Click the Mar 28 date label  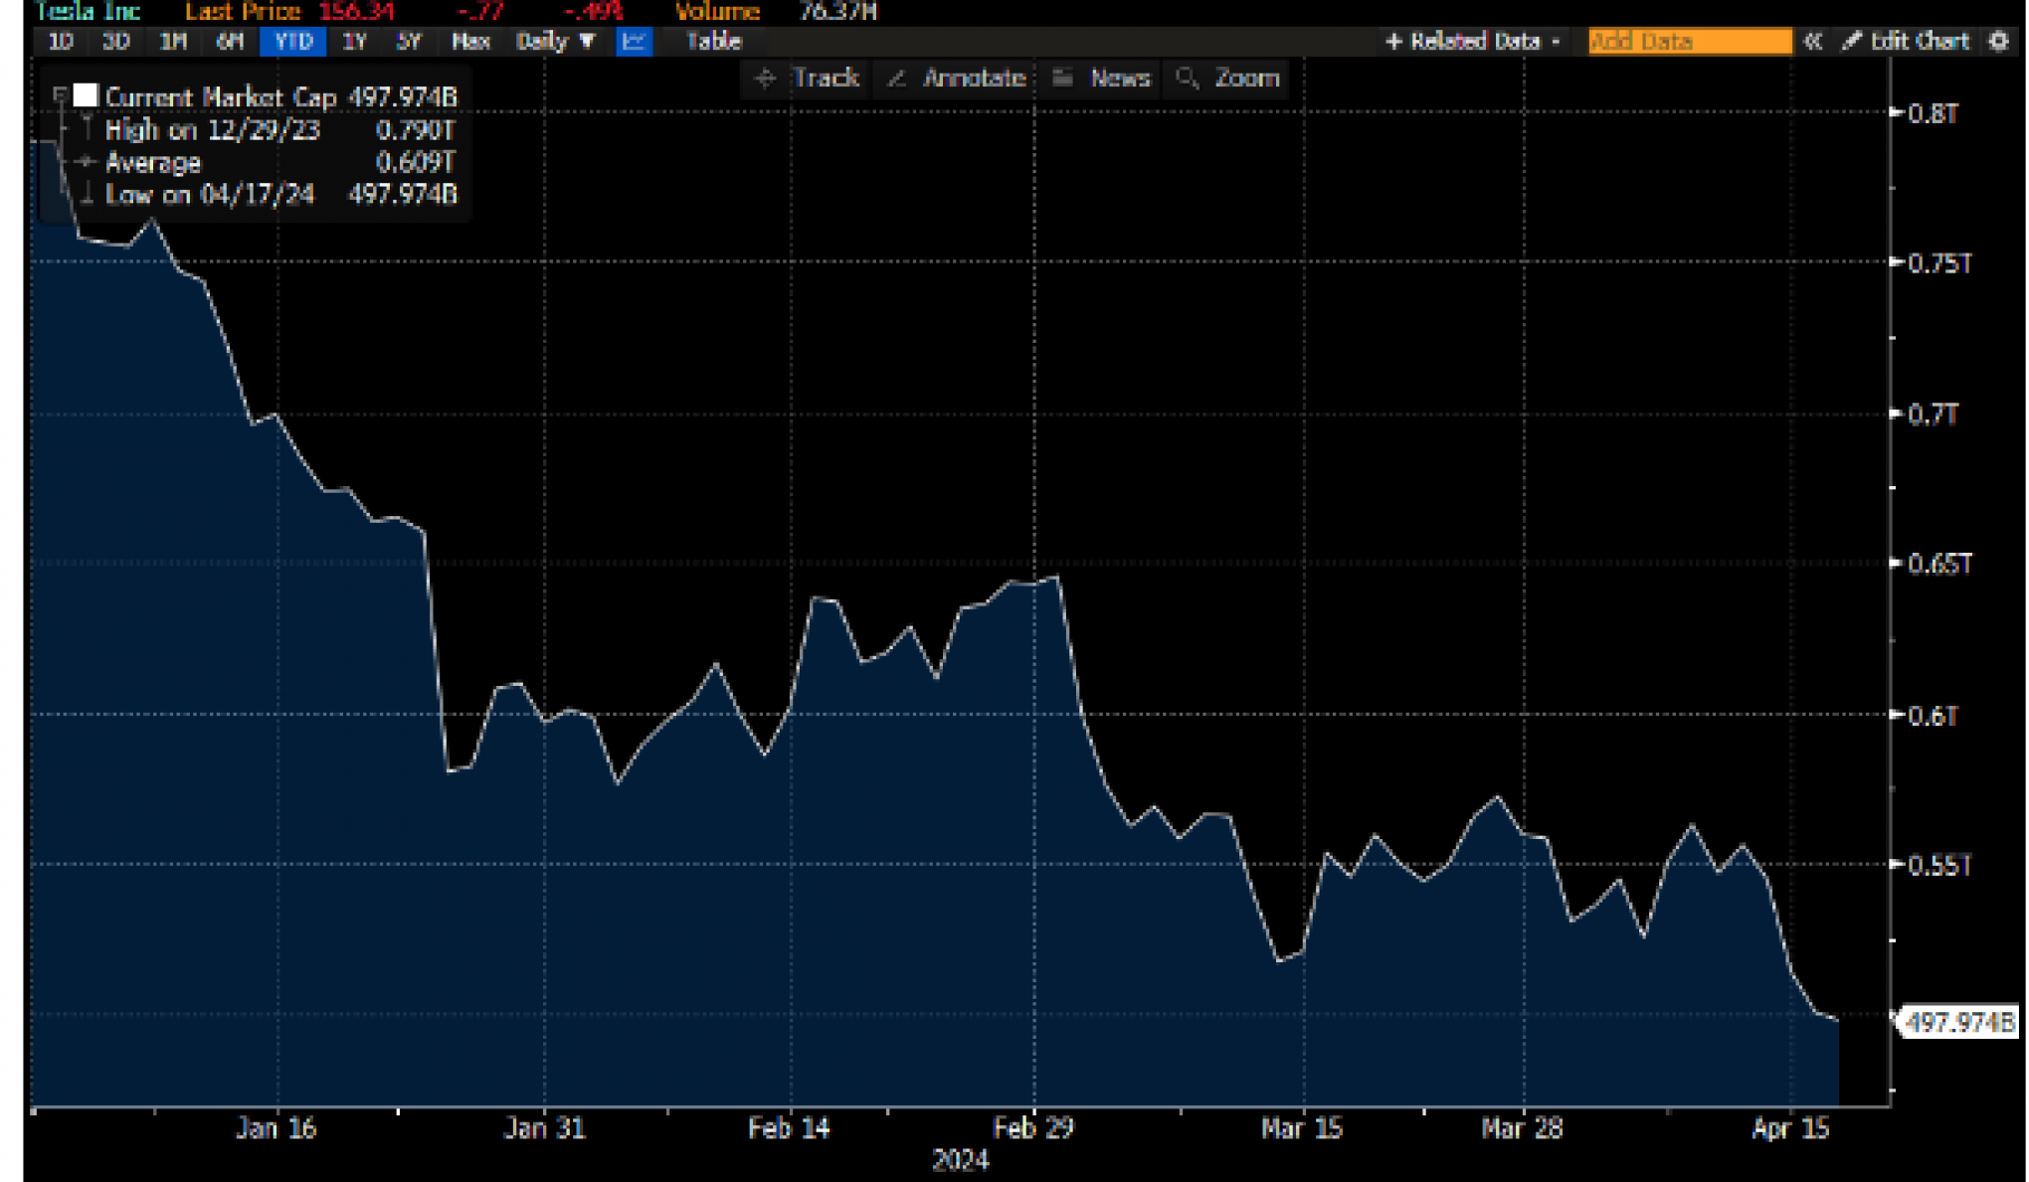[1523, 1128]
